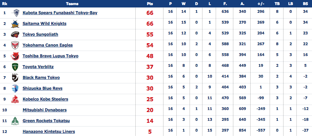Viewport: 312px width, 136px height.
Task: Click the Toyota Verblitz green logo
Action: (15, 67)
